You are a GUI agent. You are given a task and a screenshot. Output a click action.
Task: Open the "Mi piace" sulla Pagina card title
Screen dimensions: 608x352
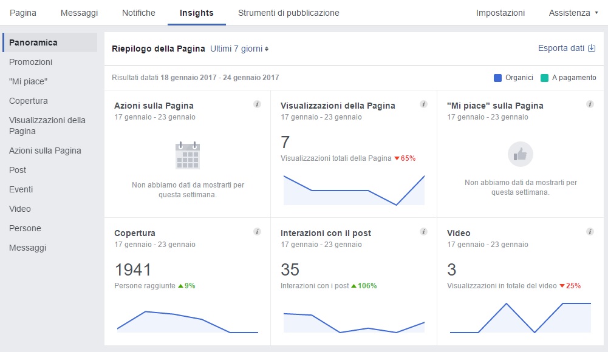click(495, 106)
